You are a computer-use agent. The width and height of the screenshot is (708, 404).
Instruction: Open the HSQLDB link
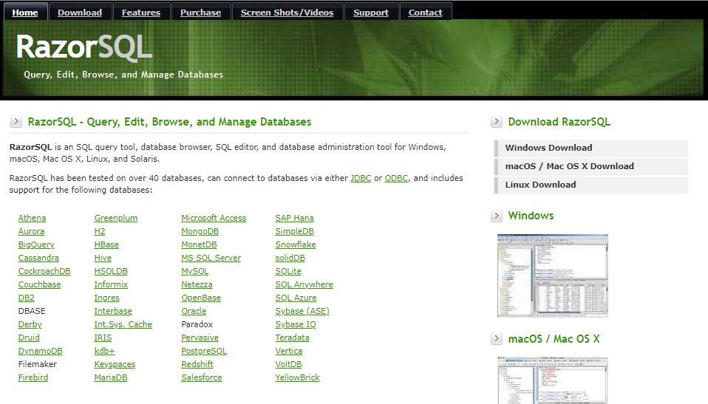pyautogui.click(x=111, y=271)
